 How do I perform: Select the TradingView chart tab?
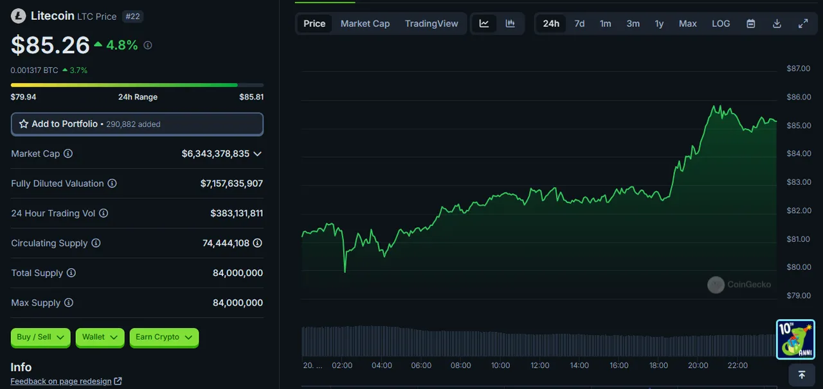(x=431, y=24)
